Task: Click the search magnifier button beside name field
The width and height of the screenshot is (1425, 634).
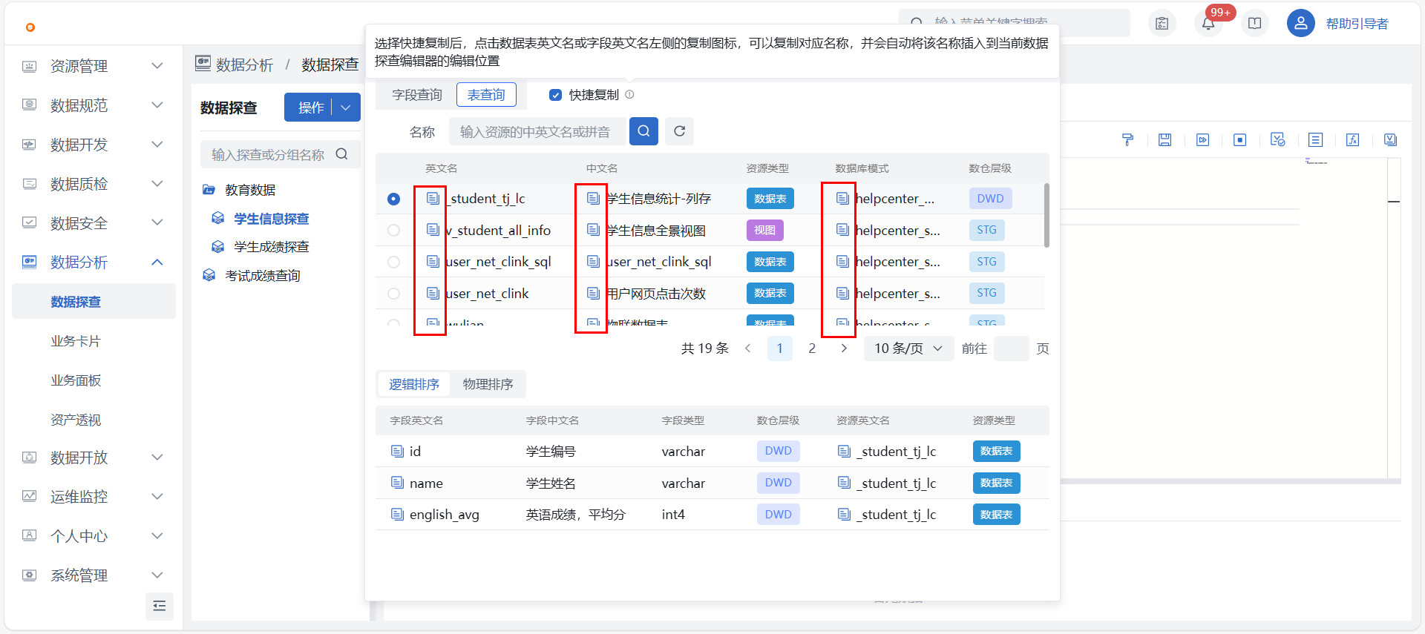Action: point(643,131)
